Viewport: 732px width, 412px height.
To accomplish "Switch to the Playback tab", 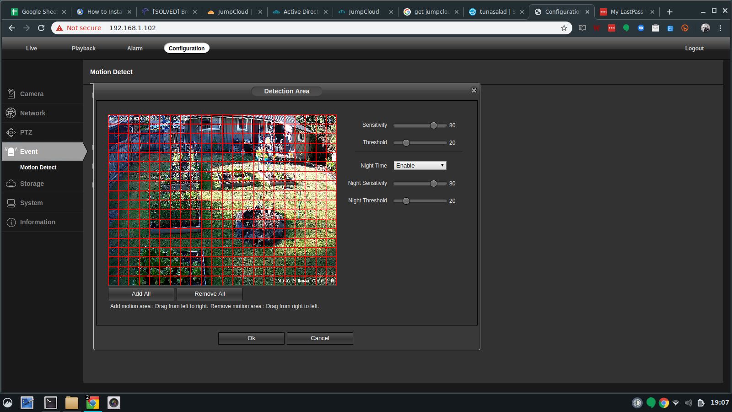I will (83, 49).
